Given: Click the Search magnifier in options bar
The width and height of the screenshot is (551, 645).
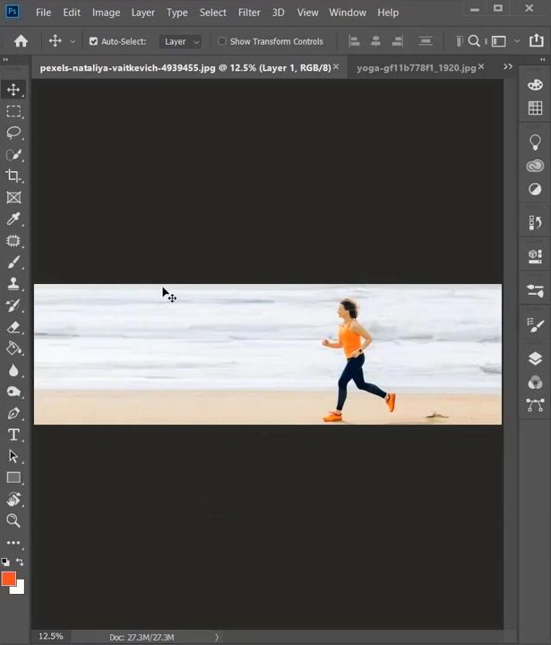Looking at the screenshot, I should [474, 41].
